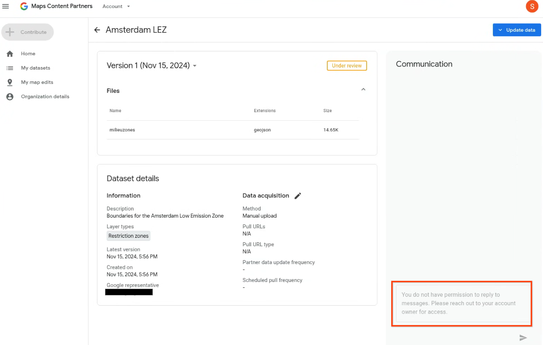Click the Dataset details heading
This screenshot has width=543, height=345.
pos(133,178)
